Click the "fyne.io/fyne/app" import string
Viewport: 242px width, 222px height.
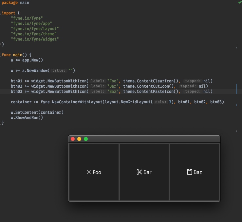(31, 24)
